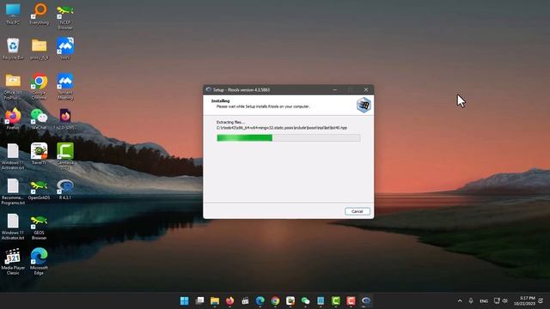Screen dimensions: 550x309
Task: Switch to Firefox on the taskbar
Action: 229,300
